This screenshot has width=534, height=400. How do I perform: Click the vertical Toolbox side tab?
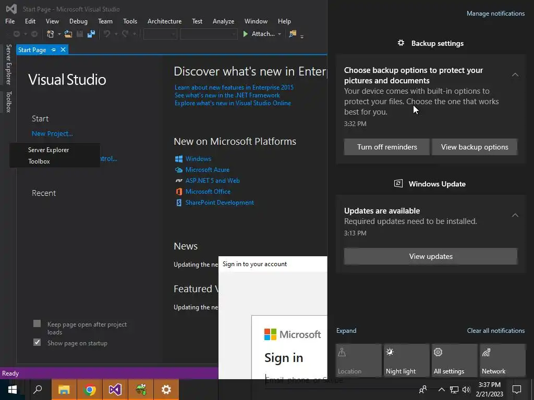click(x=9, y=102)
